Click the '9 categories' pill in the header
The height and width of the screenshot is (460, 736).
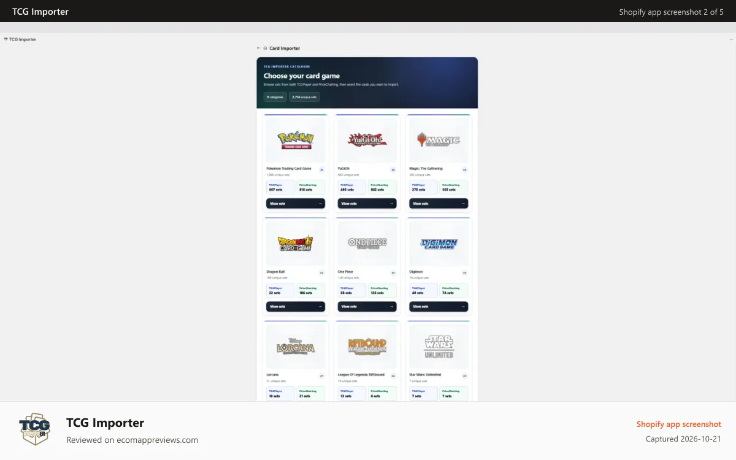(275, 97)
